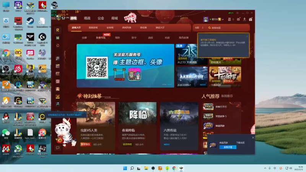The width and height of the screenshot is (306, 172).
Task: Close the 春节 welfare notification popup
Action: click(247, 36)
